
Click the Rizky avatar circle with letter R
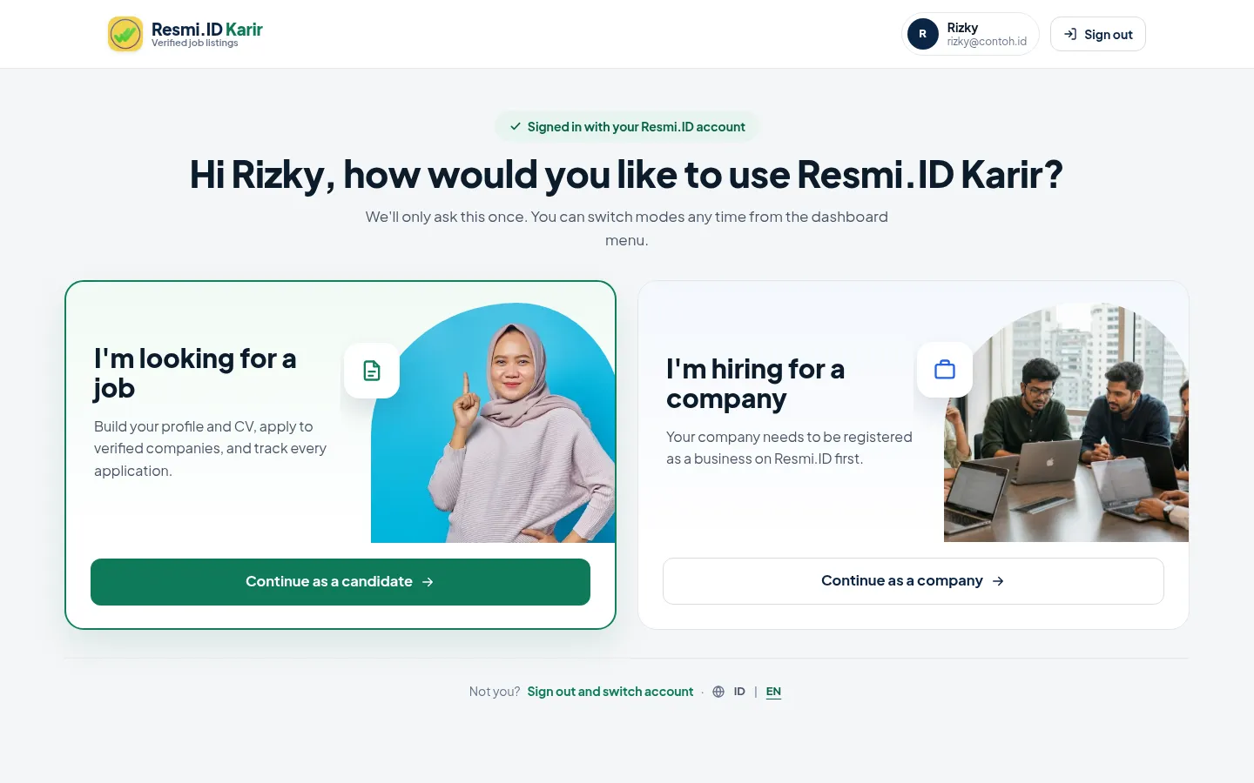[x=923, y=34]
